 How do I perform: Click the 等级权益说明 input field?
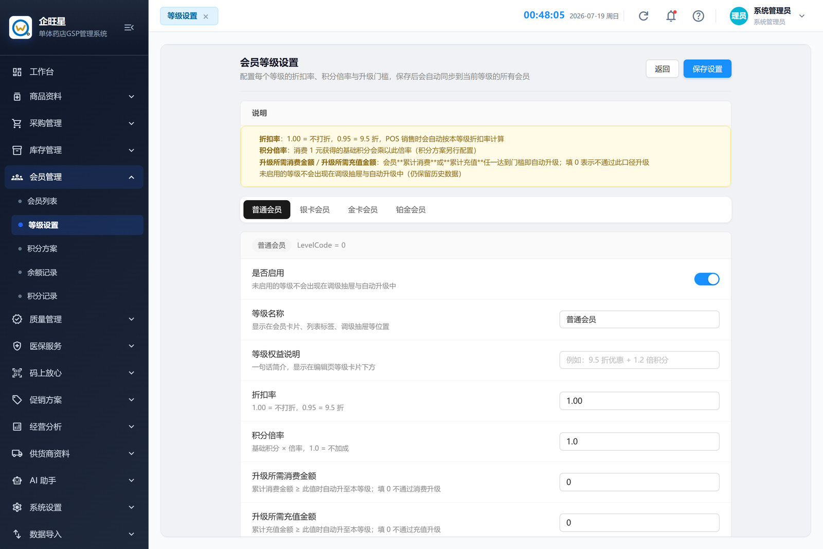point(639,360)
